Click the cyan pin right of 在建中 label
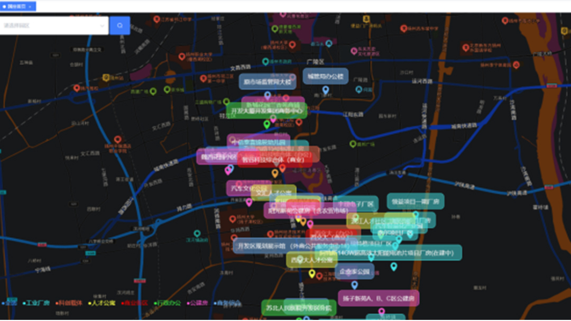 (x=394, y=267)
